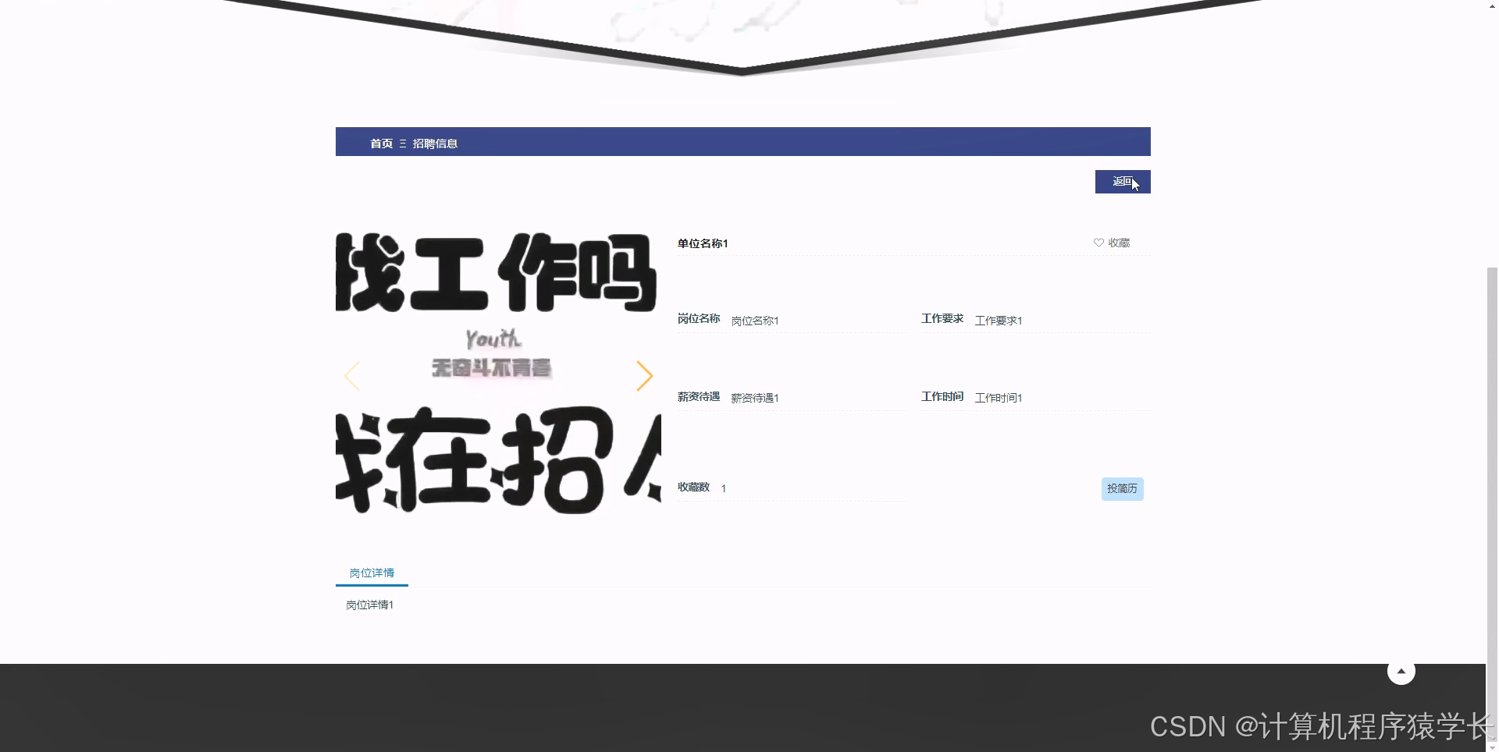This screenshot has height=752, width=1499.
Task: Toggle the collection heart for 单位名称1
Action: point(1098,243)
